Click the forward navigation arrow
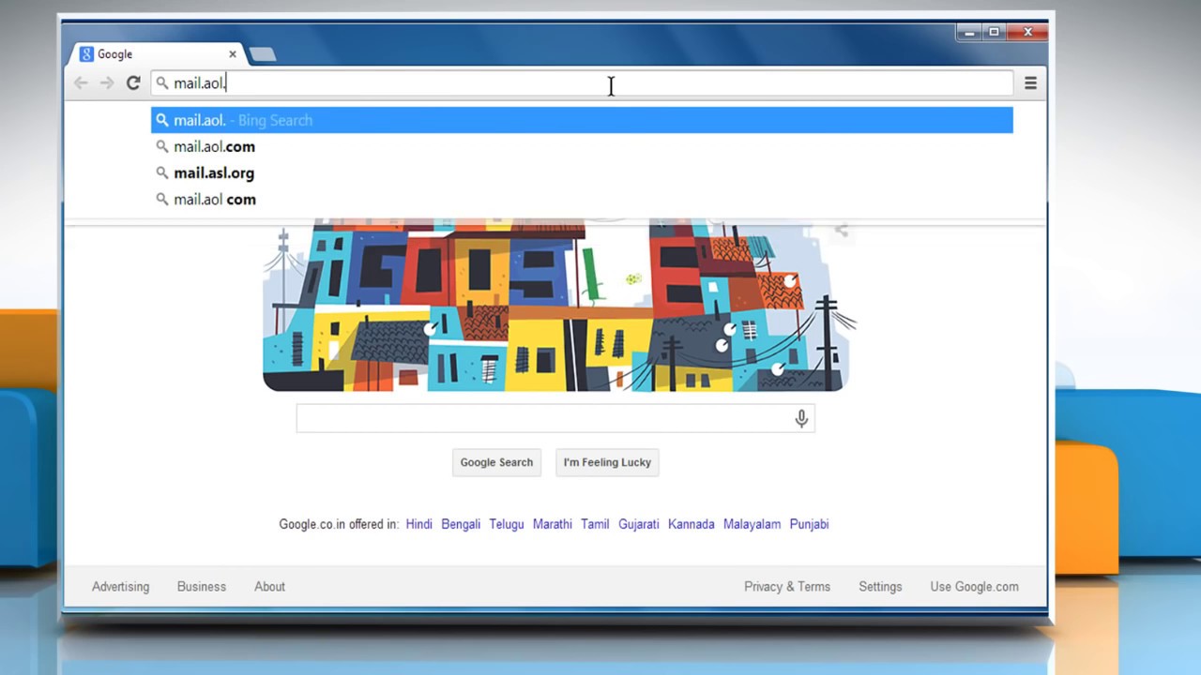The height and width of the screenshot is (675, 1201). point(107,83)
